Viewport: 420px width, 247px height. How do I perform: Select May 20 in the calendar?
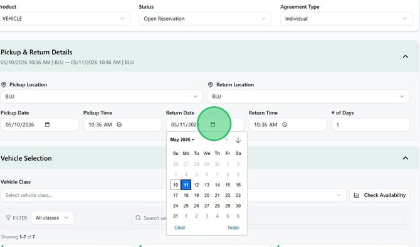pyautogui.click(x=207, y=195)
